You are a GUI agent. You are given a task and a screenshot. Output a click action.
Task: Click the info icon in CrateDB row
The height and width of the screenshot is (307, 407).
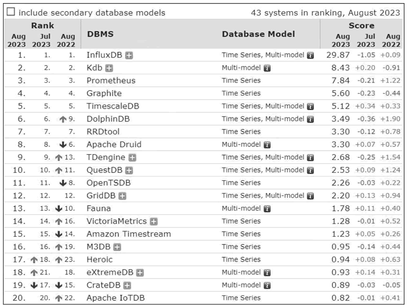[x=267, y=285]
